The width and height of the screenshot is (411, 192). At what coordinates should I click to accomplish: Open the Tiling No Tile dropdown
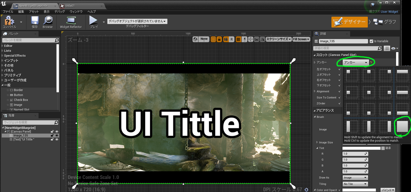tap(355, 184)
